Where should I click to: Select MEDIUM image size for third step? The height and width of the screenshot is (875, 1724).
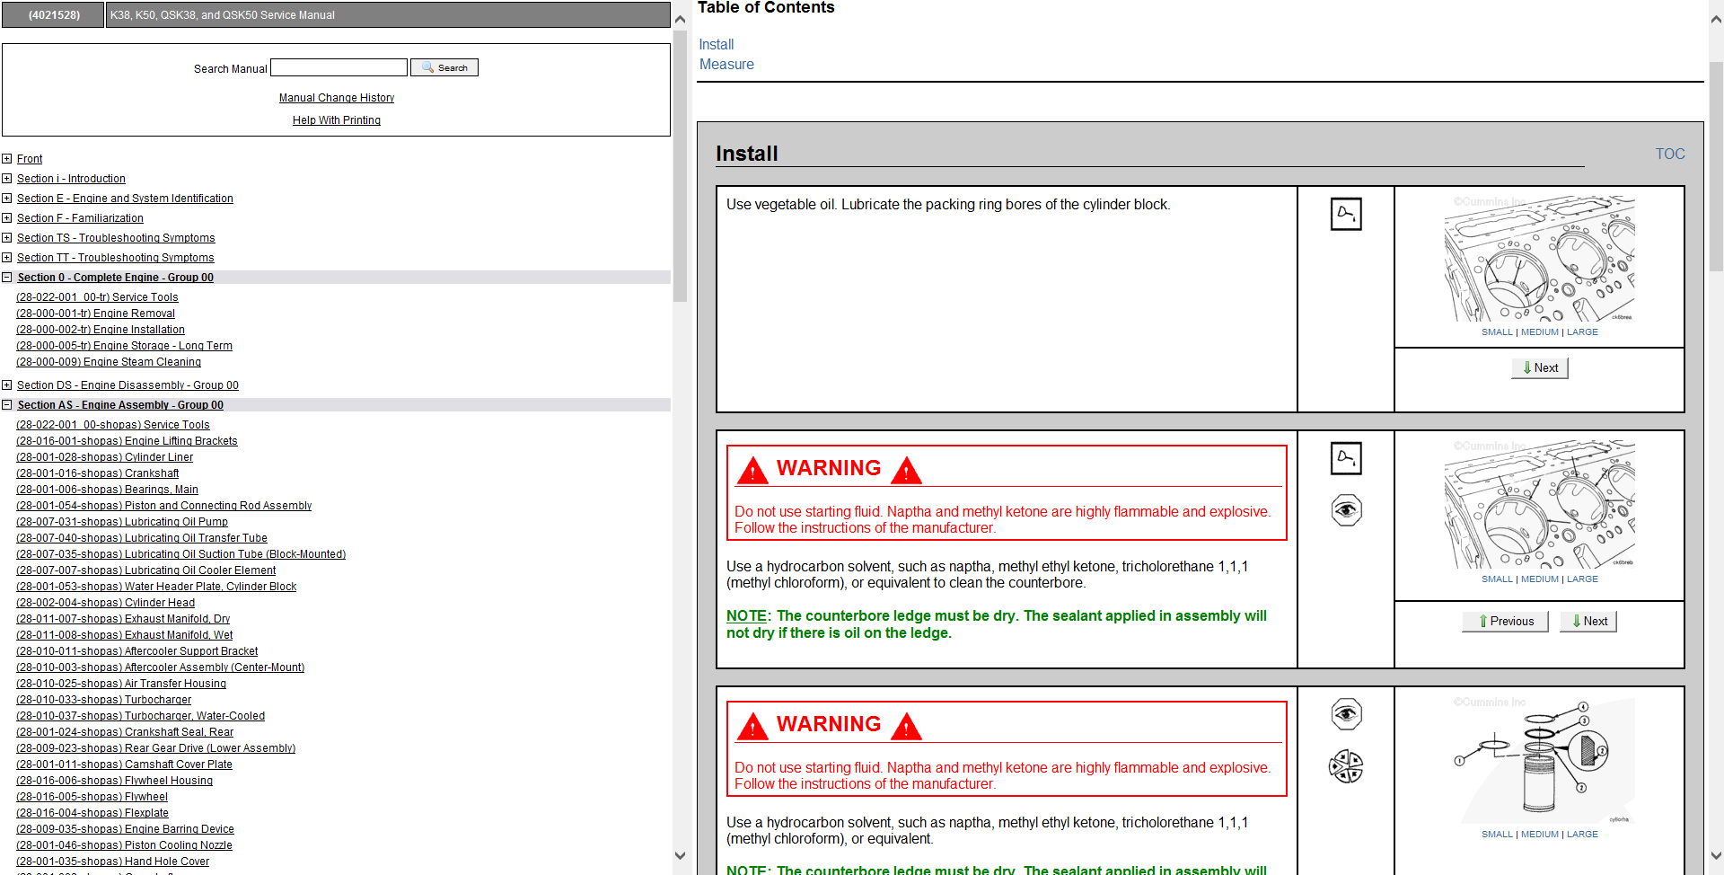pyautogui.click(x=1540, y=835)
